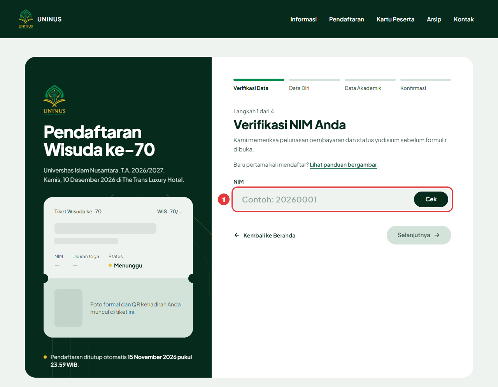Click the event date and venue line
The width and height of the screenshot is (498, 387).
pos(114,180)
